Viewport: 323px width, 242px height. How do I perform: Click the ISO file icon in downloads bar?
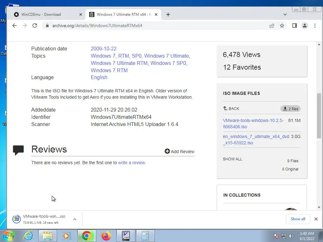pyautogui.click(x=17, y=219)
